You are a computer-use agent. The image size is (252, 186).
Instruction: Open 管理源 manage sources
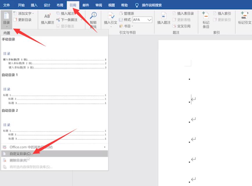click(x=127, y=13)
